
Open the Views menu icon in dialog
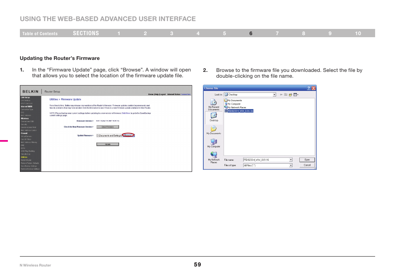[296, 95]
